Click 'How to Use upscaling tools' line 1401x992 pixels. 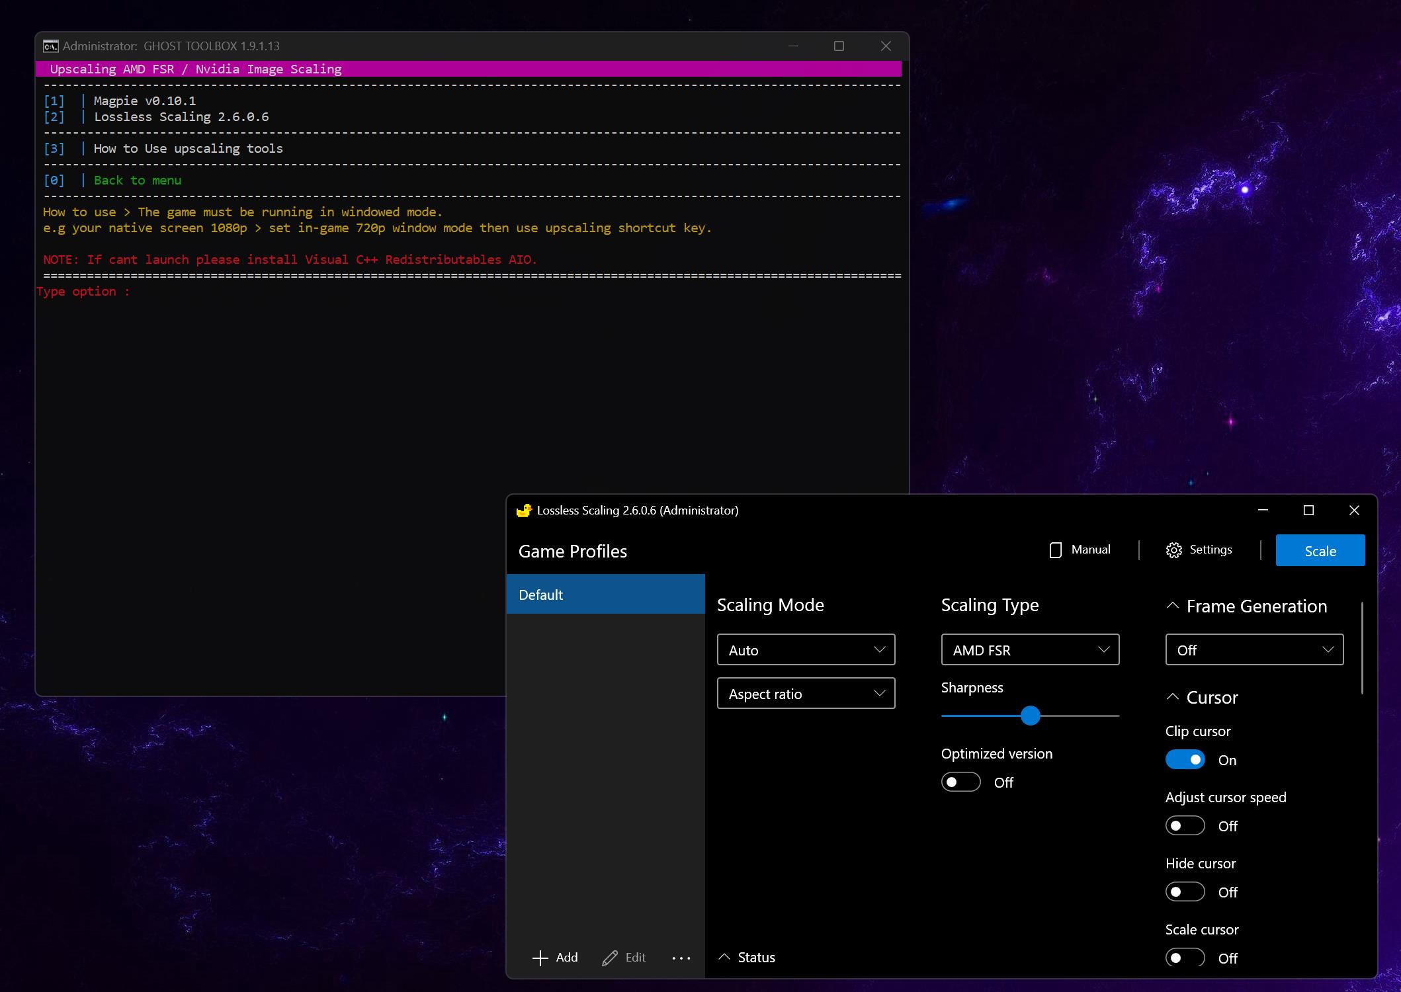pos(189,149)
